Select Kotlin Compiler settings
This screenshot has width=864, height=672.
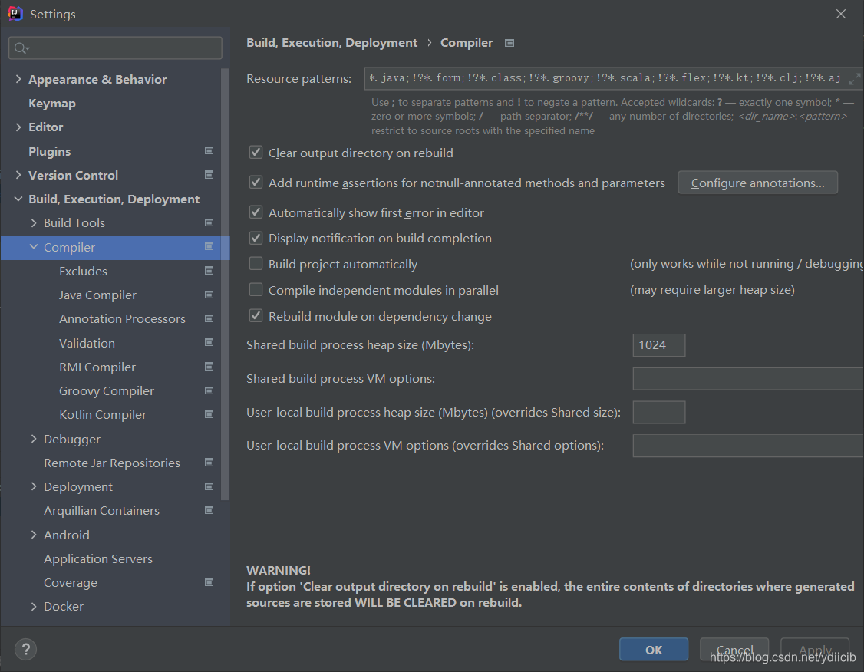(x=103, y=415)
